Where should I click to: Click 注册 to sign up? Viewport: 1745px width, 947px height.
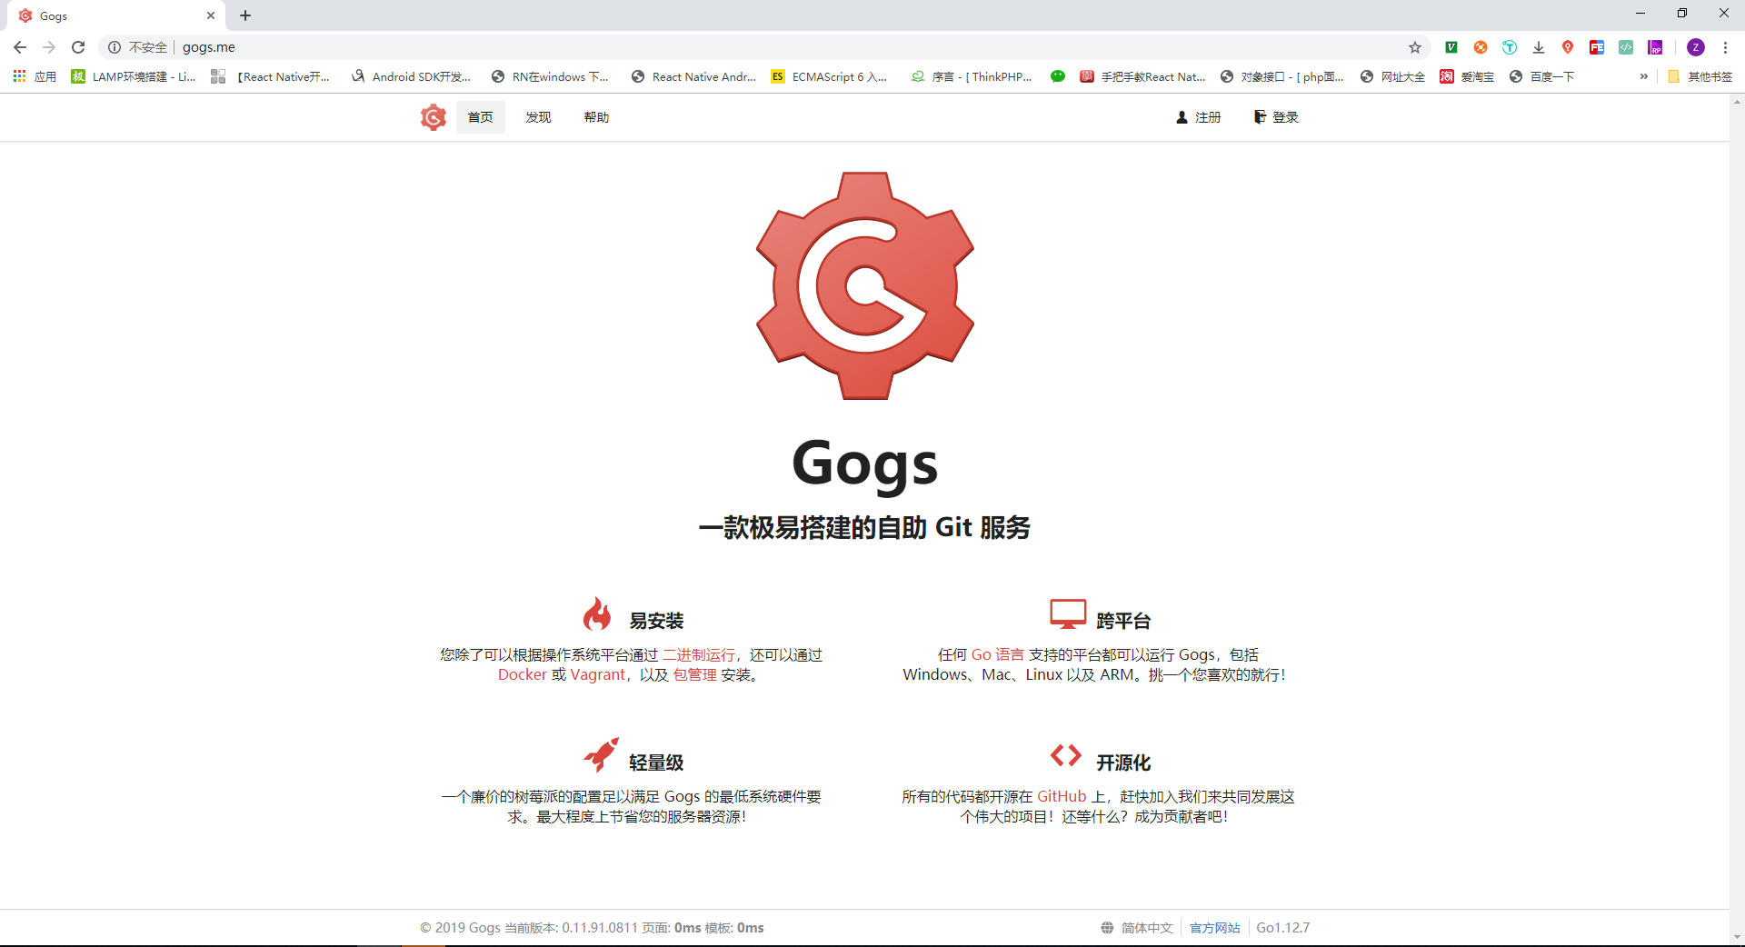tap(1199, 117)
